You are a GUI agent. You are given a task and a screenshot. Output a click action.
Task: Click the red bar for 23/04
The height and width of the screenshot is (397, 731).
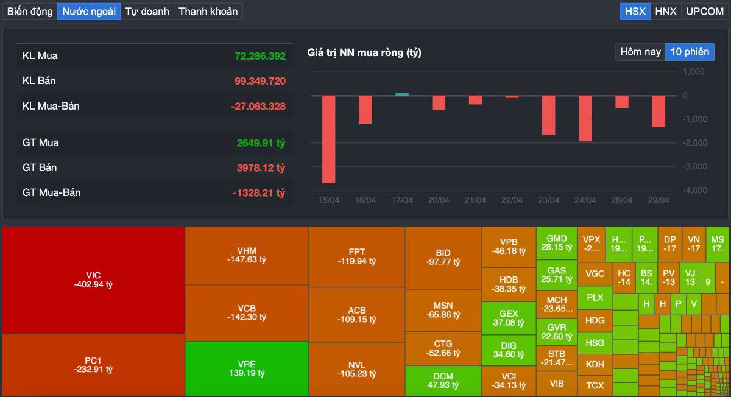pos(548,115)
